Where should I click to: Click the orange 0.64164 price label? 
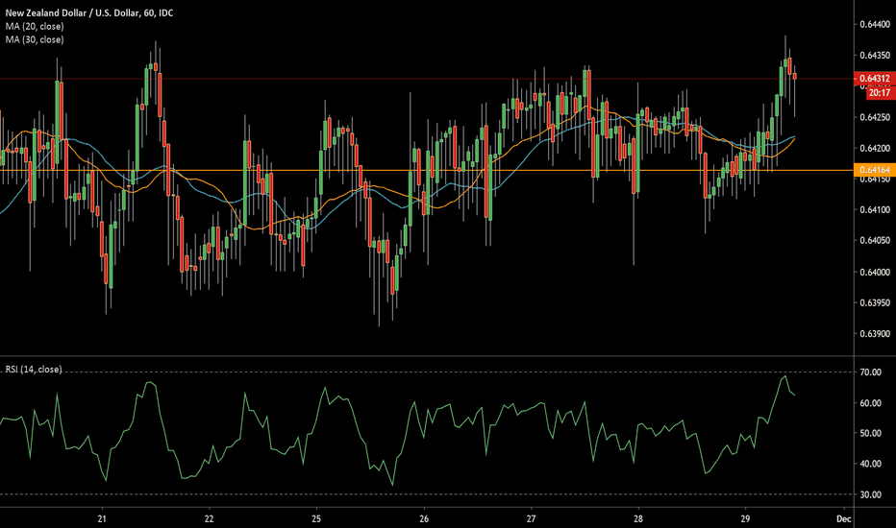(x=874, y=170)
